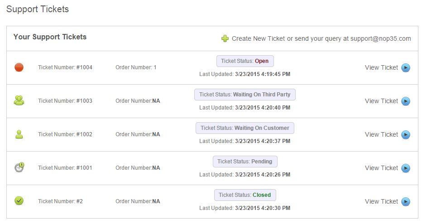422x224 pixels.
Task: Click the red open status icon for ticket #1004
Action: click(19, 67)
